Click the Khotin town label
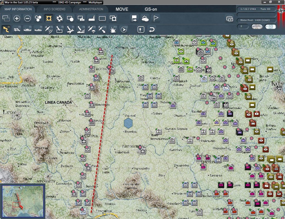 (x=109, y=204)
